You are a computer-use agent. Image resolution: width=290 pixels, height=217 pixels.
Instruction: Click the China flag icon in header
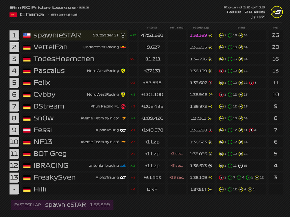point(13,15)
